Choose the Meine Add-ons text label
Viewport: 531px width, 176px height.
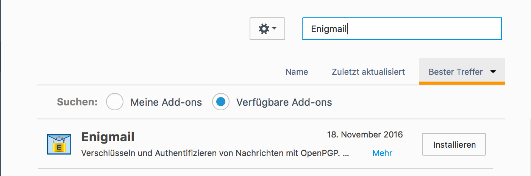pyautogui.click(x=166, y=102)
